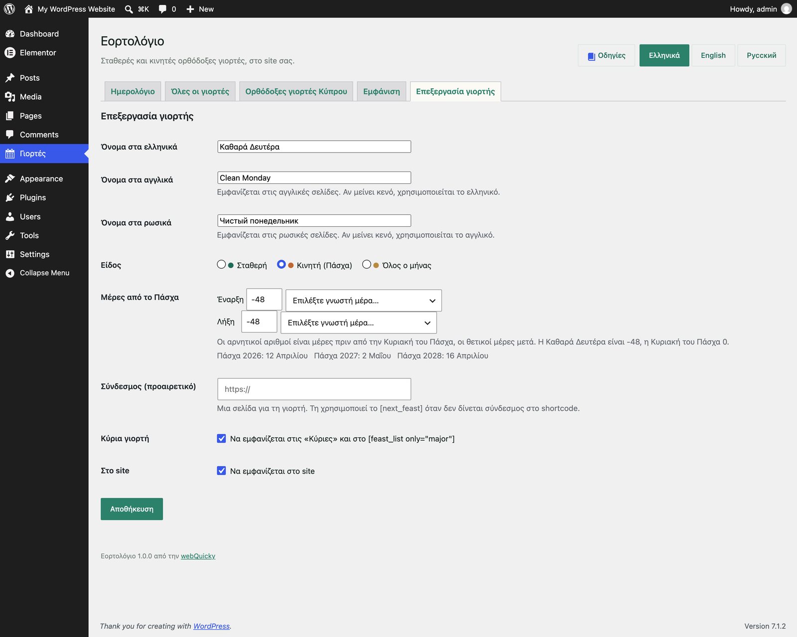The image size is (797, 637).
Task: Click the Pages sidebar icon
Action: (10, 116)
